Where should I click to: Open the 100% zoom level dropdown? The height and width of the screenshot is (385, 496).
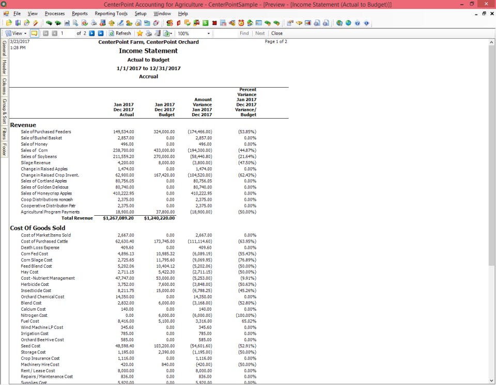click(208, 33)
